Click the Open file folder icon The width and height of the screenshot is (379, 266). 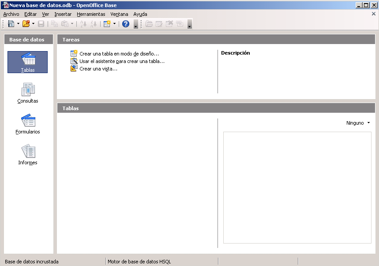(x=26, y=24)
